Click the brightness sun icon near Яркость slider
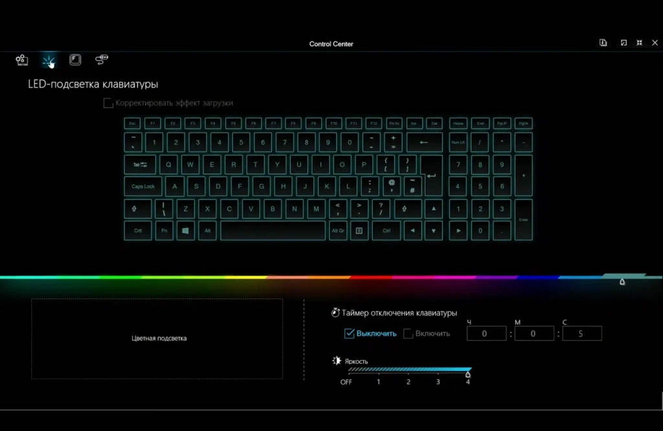The height and width of the screenshot is (431, 663). [x=335, y=361]
